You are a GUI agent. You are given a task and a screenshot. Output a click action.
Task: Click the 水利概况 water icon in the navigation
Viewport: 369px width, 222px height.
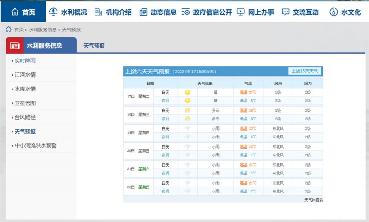pyautogui.click(x=54, y=12)
